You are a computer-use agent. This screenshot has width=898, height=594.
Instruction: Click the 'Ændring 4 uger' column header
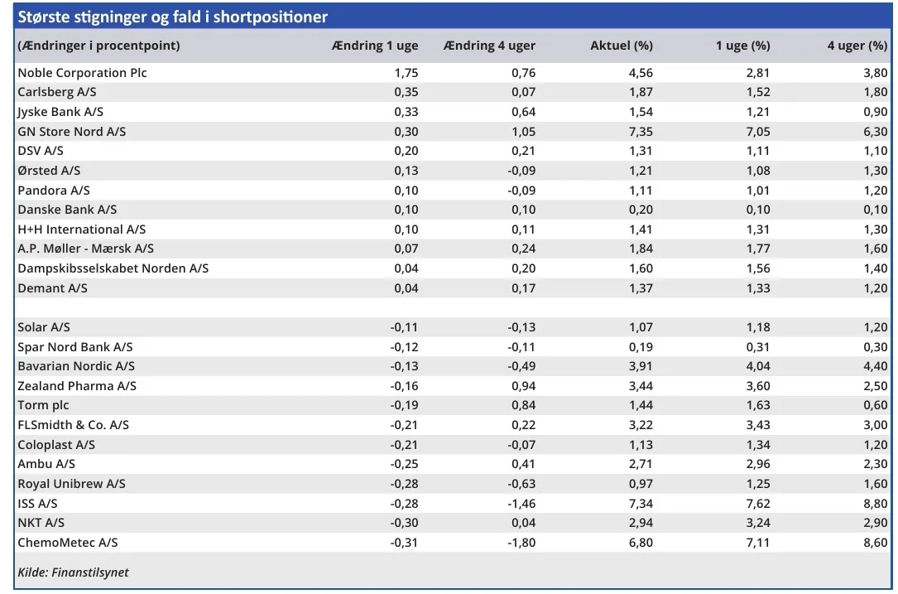(489, 46)
